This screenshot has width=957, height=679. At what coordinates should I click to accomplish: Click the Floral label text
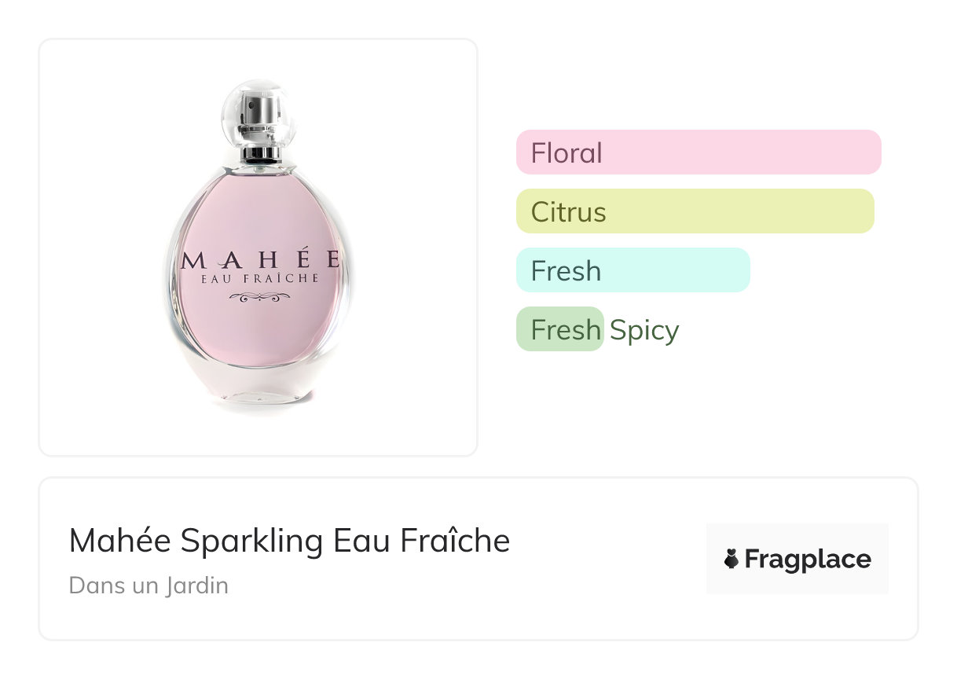(566, 152)
